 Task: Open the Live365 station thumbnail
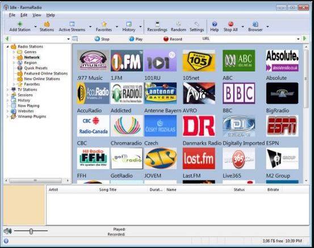(x=238, y=158)
